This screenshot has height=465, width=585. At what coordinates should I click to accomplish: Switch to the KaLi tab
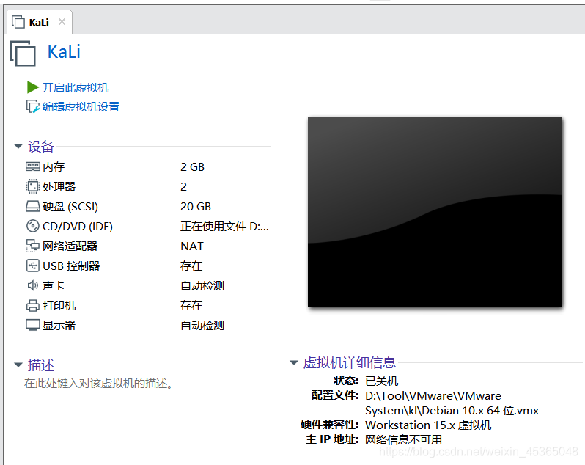point(39,23)
